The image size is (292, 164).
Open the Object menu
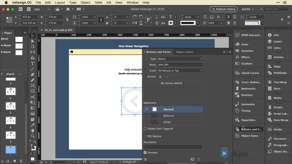(85, 3)
